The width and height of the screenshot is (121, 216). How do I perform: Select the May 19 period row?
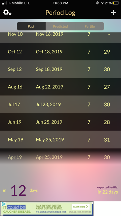tap(61, 139)
